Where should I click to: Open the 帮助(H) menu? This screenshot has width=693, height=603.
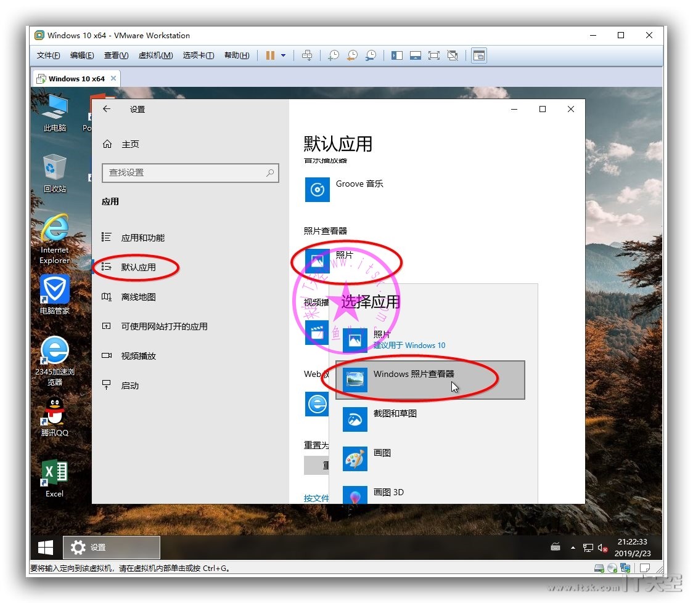tap(237, 55)
